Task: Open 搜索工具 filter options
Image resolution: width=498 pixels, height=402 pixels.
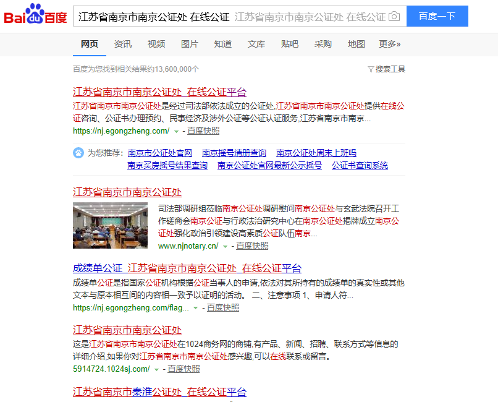Action: pyautogui.click(x=390, y=69)
